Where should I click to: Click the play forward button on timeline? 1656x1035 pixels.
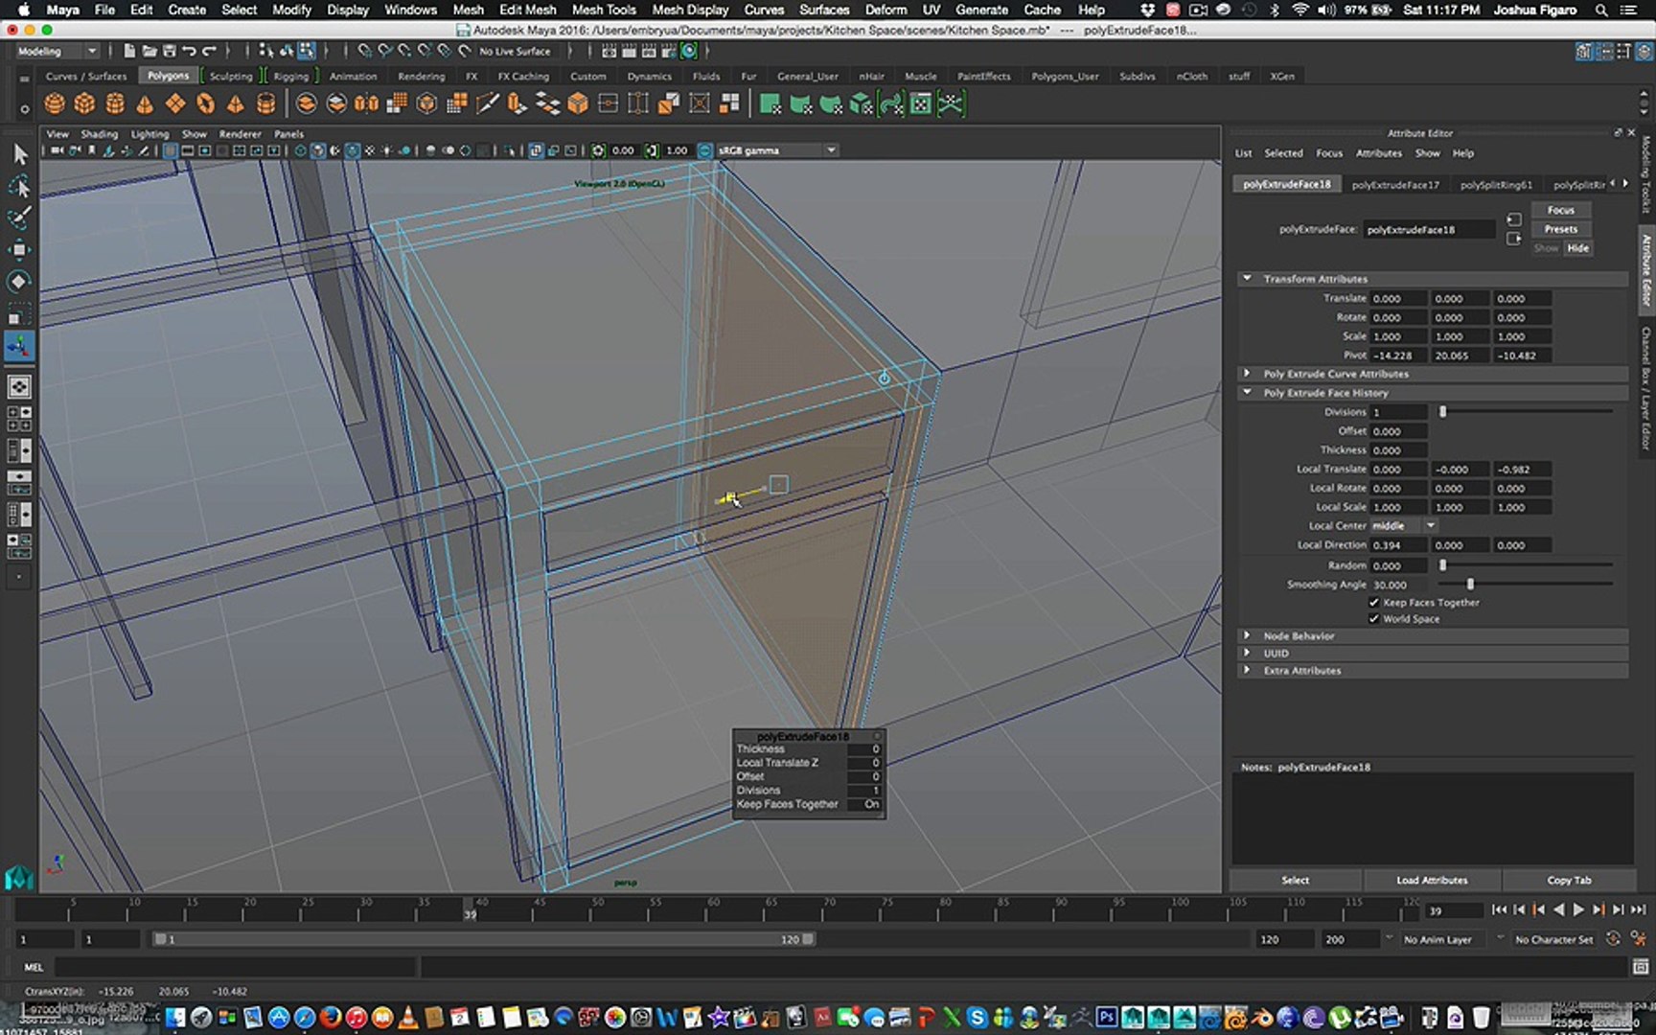pyautogui.click(x=1578, y=910)
